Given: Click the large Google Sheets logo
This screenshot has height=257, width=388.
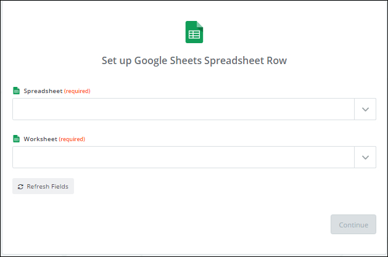Looking at the screenshot, I should (194, 32).
